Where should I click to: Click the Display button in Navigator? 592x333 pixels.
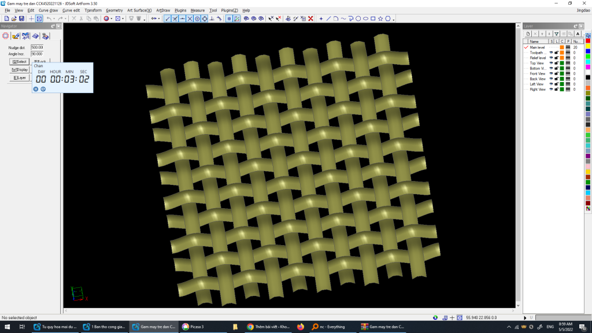tap(19, 70)
